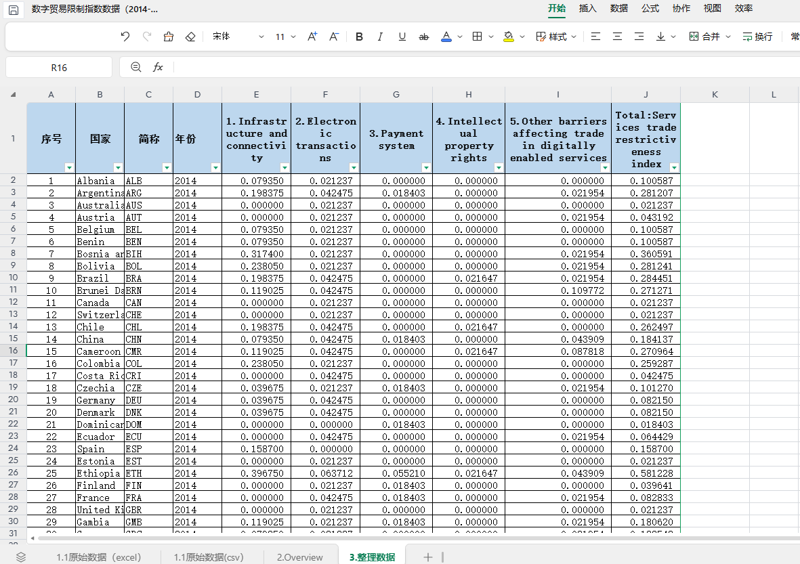The height and width of the screenshot is (564, 800).
Task: Click the increase font size icon
Action: click(x=312, y=37)
